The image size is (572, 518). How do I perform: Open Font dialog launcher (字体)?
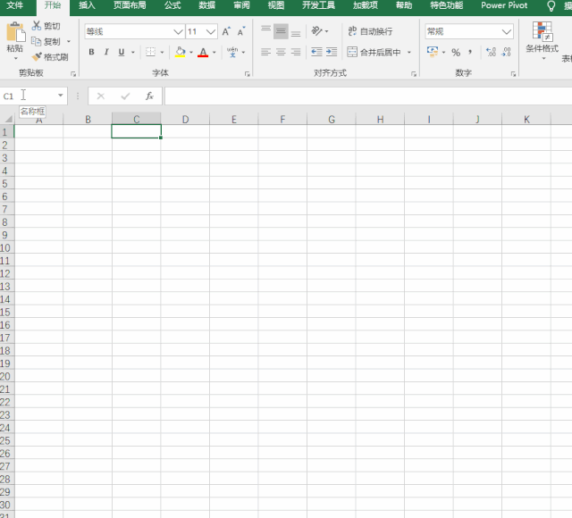[x=248, y=74]
